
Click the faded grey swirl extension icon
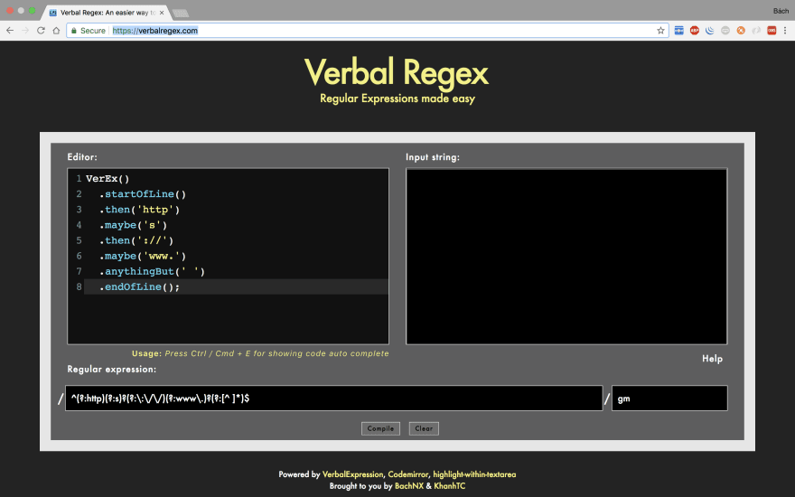(x=756, y=31)
